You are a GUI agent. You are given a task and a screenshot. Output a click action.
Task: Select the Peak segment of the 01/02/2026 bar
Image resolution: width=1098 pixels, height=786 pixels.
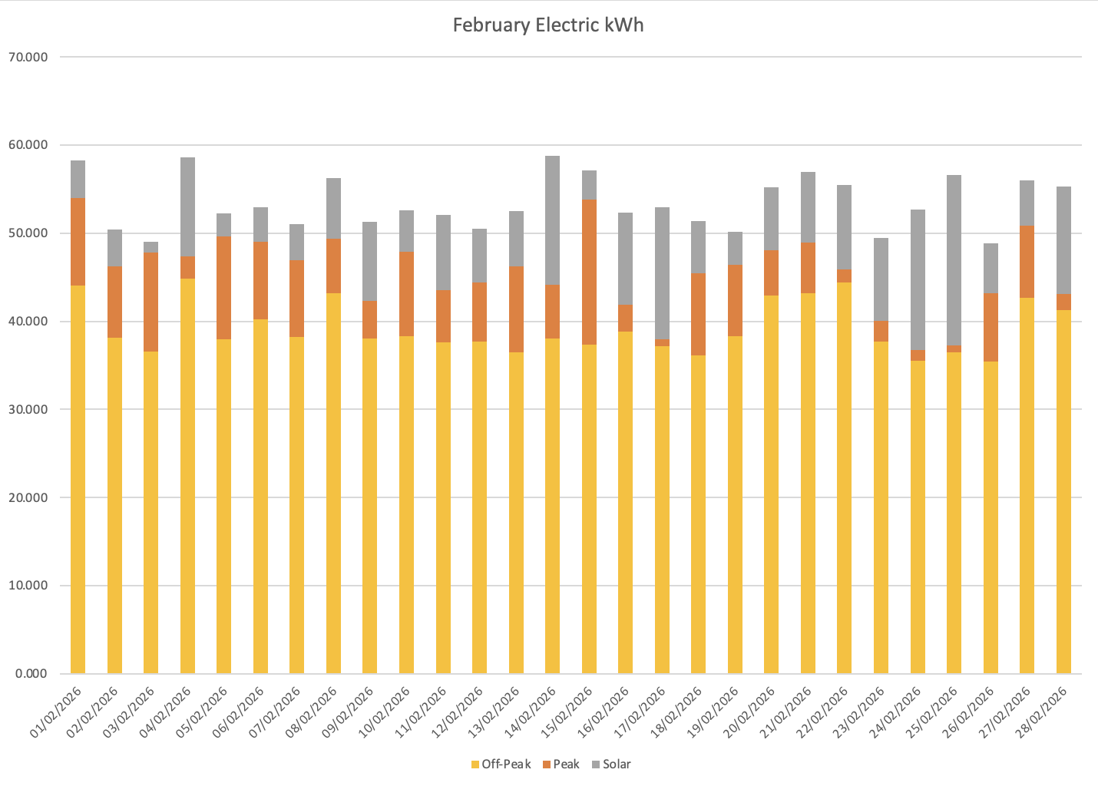(78, 242)
